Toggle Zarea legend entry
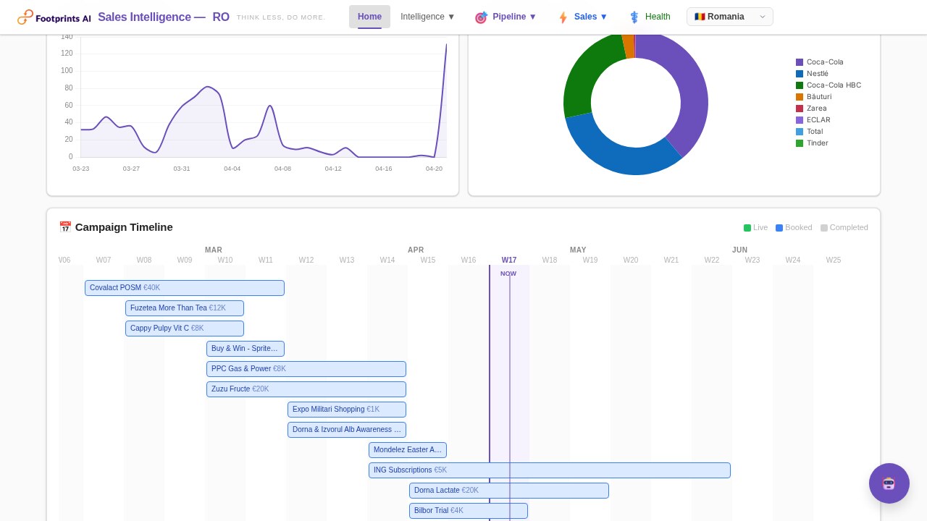Screen dimensions: 927x521 pyautogui.click(x=811, y=109)
